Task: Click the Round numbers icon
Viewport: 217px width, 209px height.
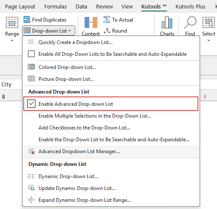Action: click(x=107, y=30)
